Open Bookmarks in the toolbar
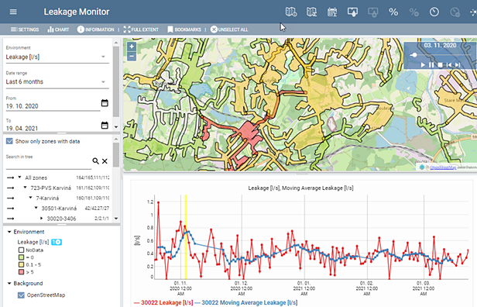The height and width of the screenshot is (307, 477). [184, 29]
